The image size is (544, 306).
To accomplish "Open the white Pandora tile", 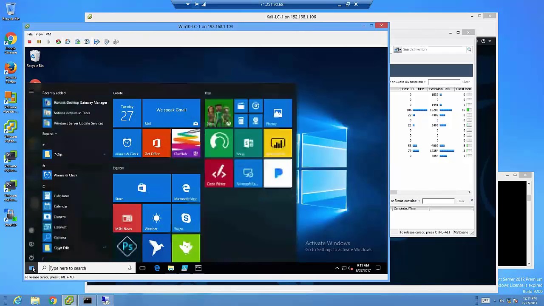I will (278, 173).
